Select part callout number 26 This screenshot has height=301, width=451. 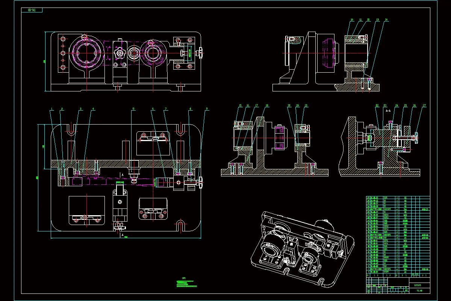tap(414, 106)
